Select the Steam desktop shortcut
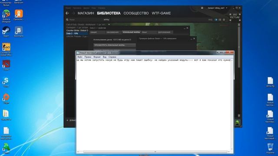The image size is (278, 156). (6, 32)
